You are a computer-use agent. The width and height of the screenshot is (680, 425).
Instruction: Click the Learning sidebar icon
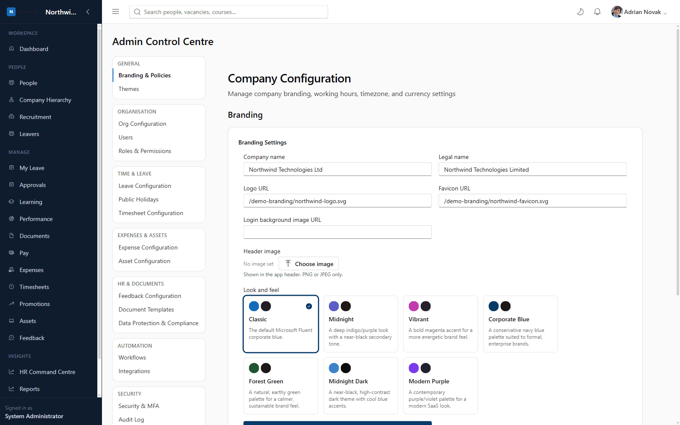[11, 202]
